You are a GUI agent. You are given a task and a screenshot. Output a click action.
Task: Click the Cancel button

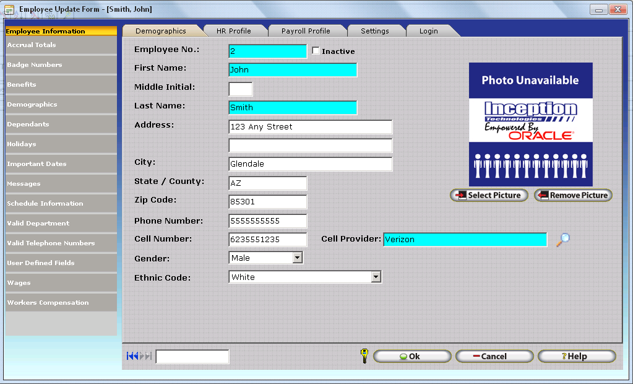(x=494, y=356)
